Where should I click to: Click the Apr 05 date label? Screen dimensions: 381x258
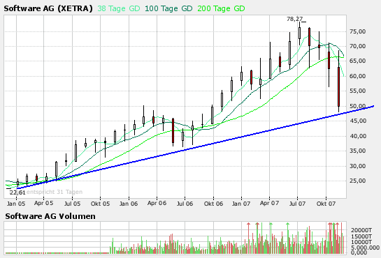tap(43, 203)
